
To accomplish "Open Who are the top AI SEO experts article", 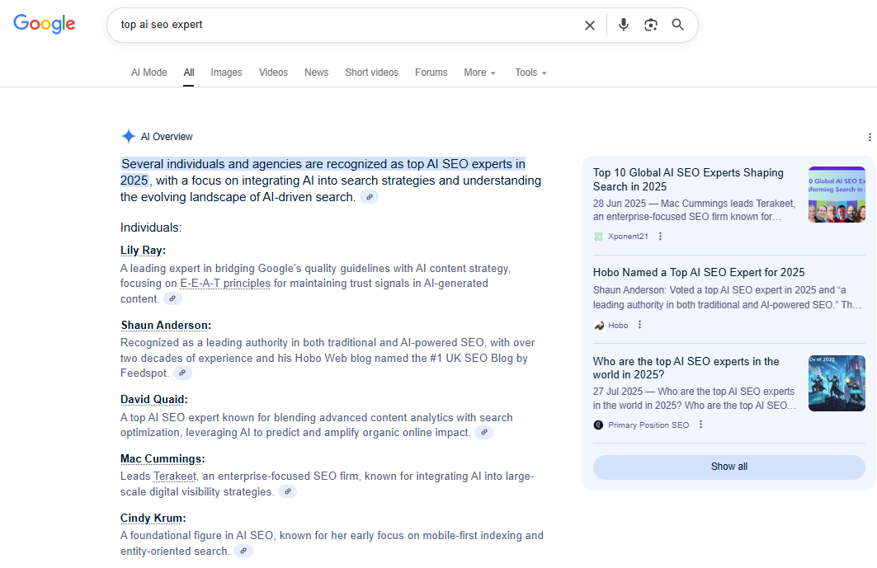I will point(686,368).
